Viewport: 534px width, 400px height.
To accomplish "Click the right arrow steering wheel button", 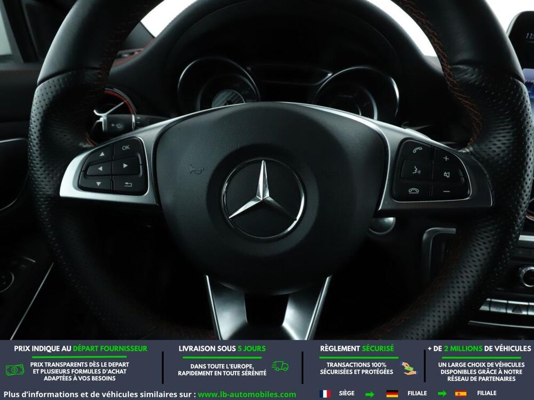I will click(126, 166).
